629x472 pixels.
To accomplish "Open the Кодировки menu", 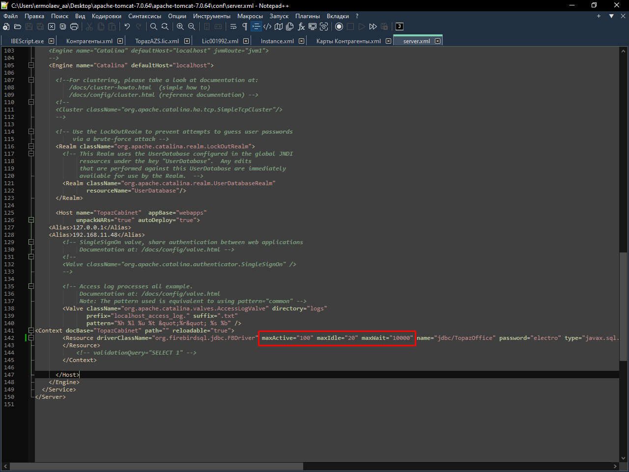I will (107, 16).
